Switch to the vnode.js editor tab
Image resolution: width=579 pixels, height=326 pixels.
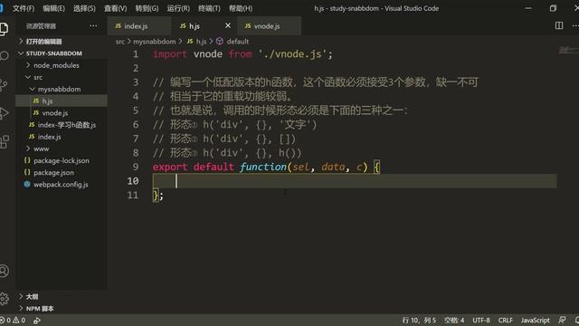pyautogui.click(x=269, y=26)
